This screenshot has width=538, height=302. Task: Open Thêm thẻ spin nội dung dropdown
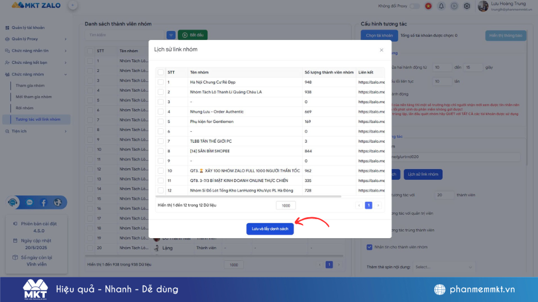click(444, 267)
